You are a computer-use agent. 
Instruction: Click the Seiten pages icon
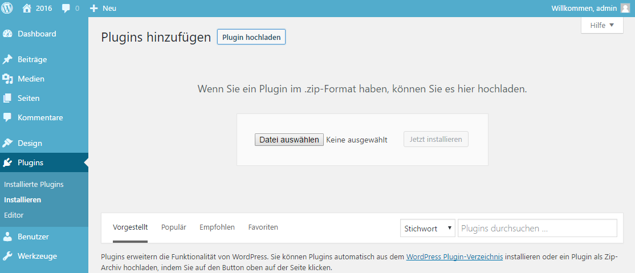7,98
